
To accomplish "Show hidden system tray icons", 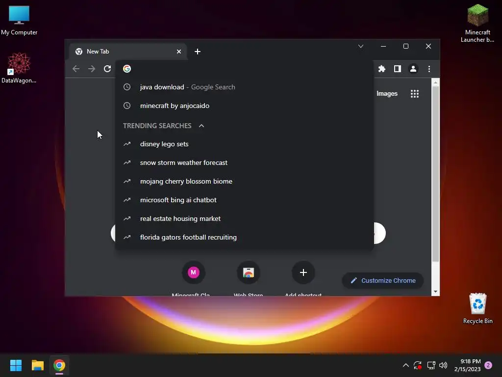I will pos(405,365).
